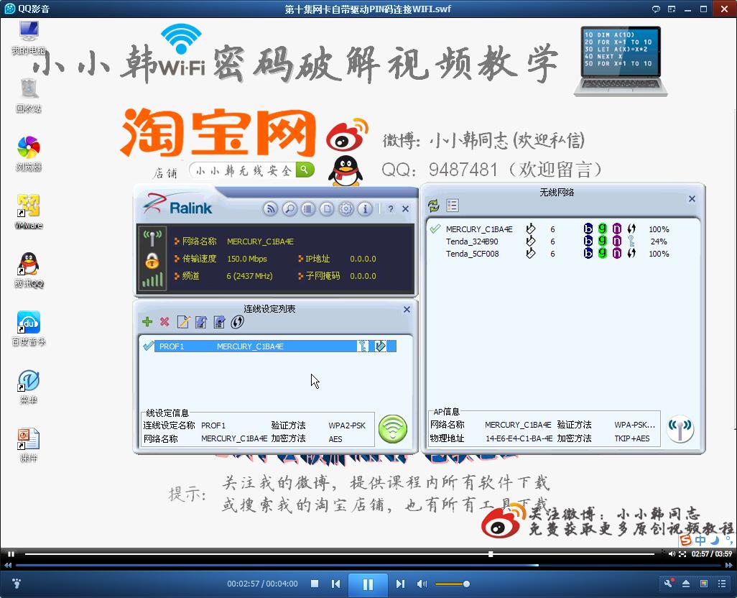This screenshot has height=598, width=737.
Task: Click the colorful square icon beside the playlist button
Action: point(704,584)
